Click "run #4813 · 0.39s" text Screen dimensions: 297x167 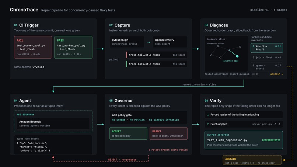coord(69,54)
